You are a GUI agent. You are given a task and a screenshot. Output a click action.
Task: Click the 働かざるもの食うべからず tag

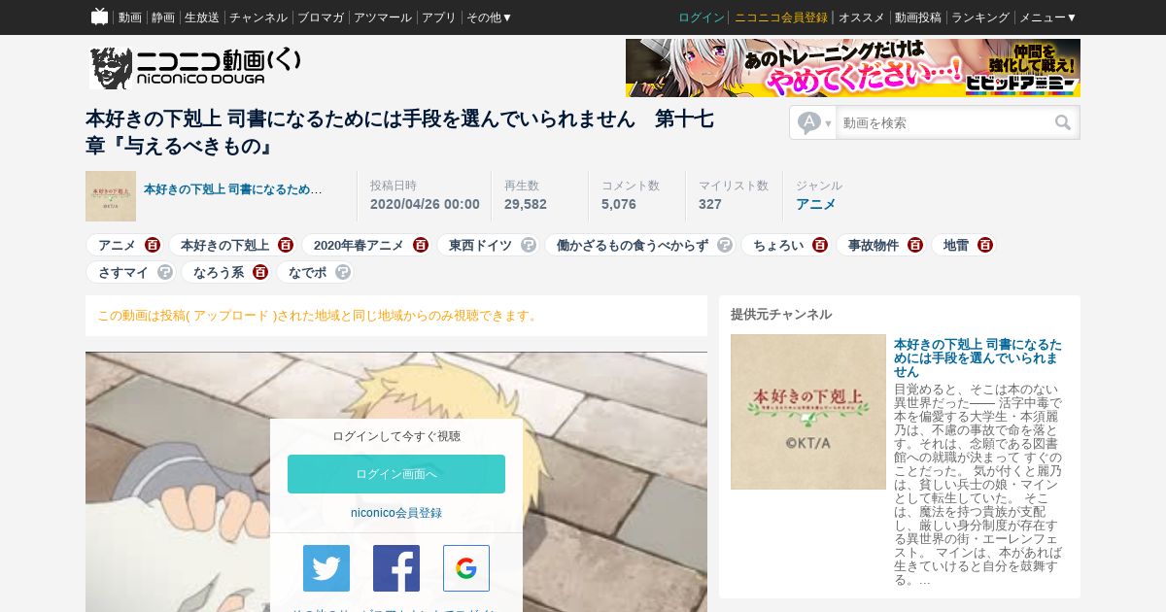pos(633,245)
